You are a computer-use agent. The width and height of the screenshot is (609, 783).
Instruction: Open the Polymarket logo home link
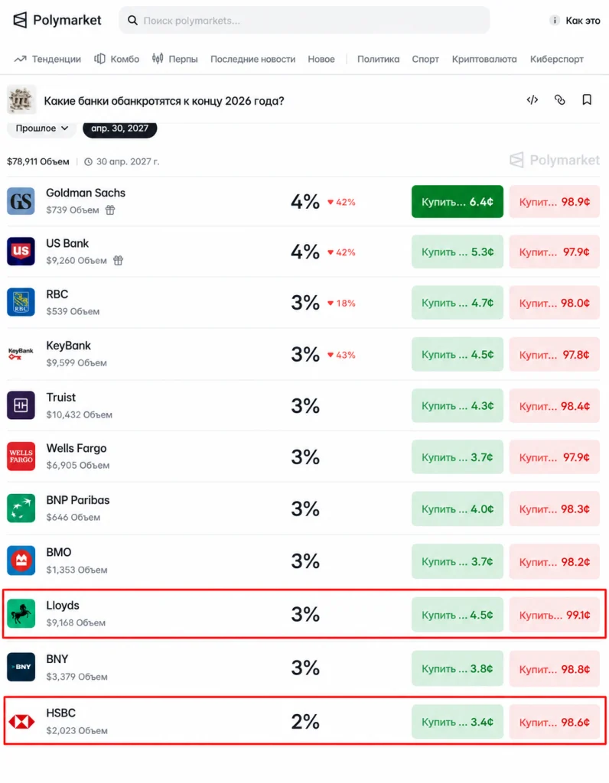coord(57,20)
